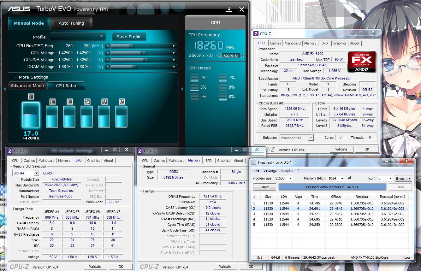Click right arrow of DRAM Voltage slider
This screenshot has height=271, width=421.
pyautogui.click(x=174, y=67)
